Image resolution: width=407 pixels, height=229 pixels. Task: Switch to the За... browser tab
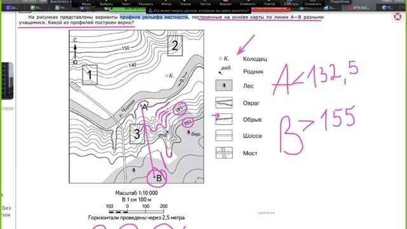[329, 8]
